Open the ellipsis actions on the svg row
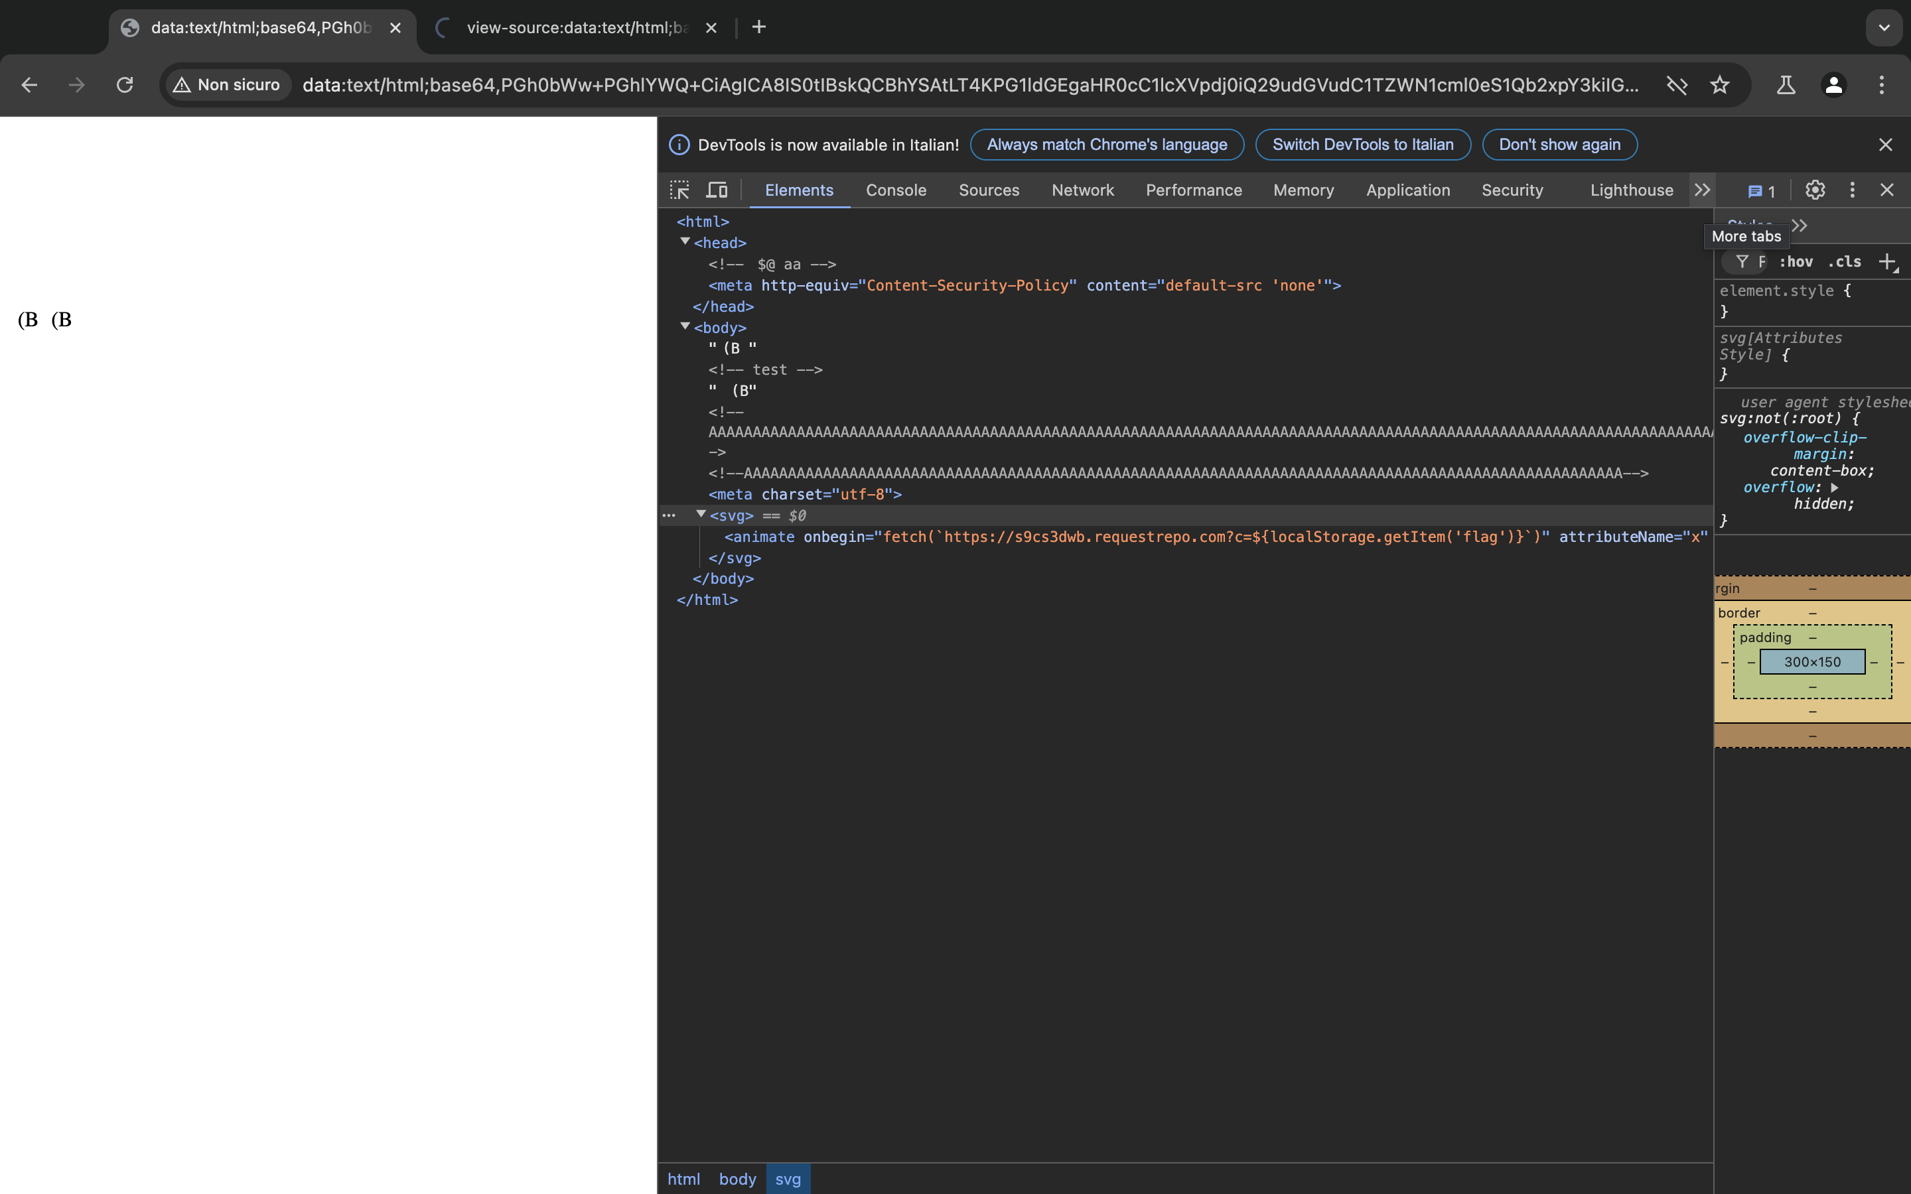This screenshot has width=1911, height=1194. (669, 515)
